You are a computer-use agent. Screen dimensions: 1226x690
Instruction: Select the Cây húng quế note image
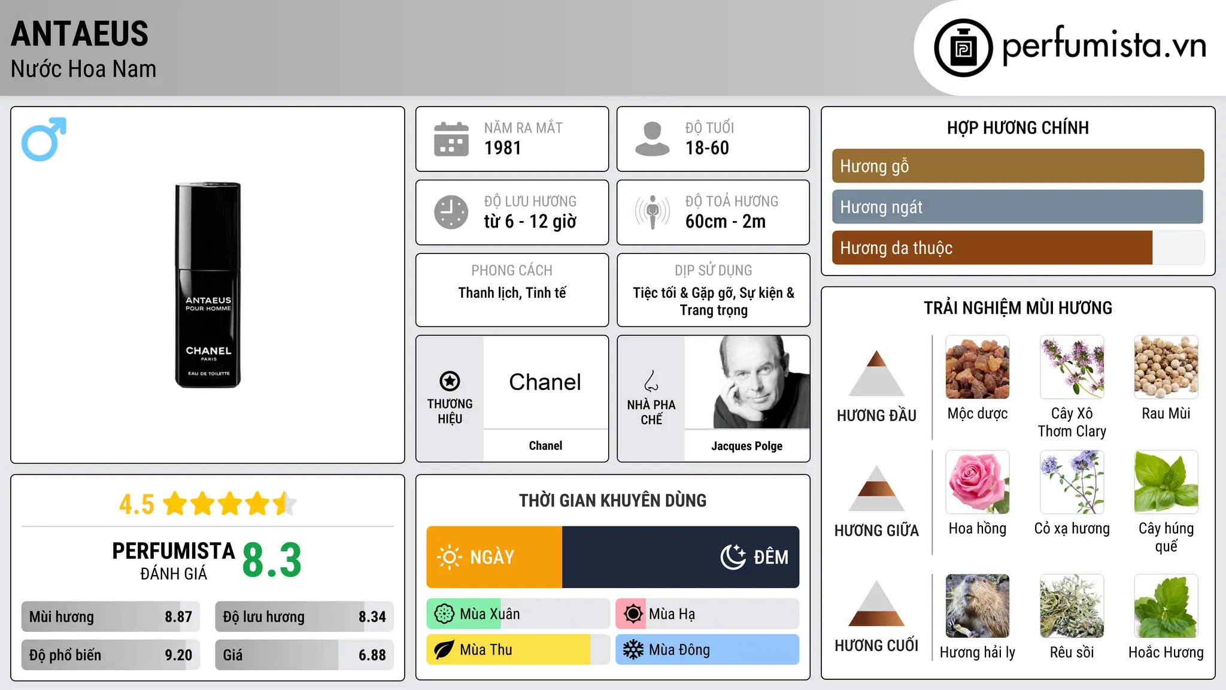1166,482
